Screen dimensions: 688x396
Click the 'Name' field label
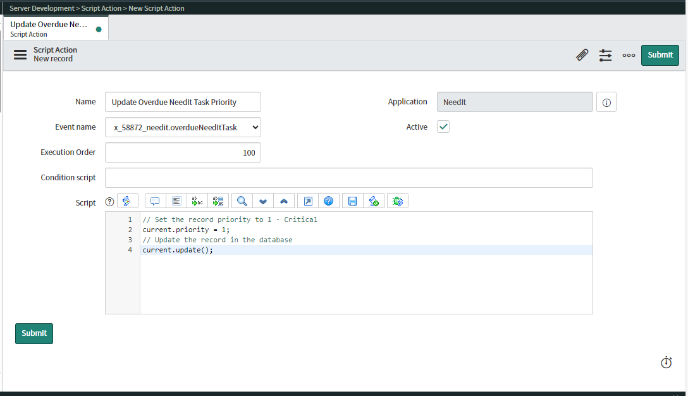coord(85,102)
